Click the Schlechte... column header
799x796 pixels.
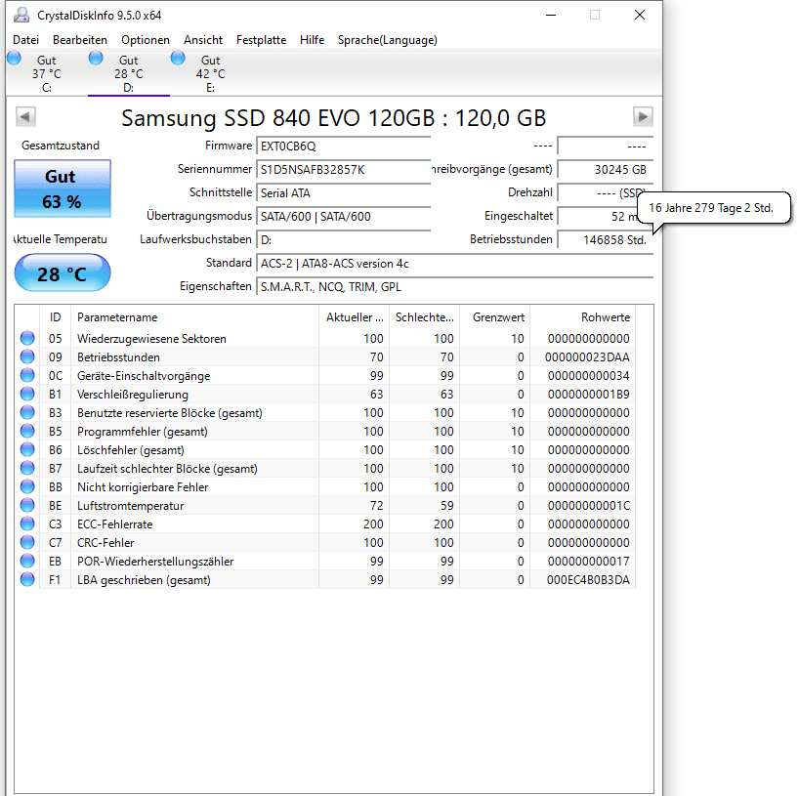(x=425, y=317)
